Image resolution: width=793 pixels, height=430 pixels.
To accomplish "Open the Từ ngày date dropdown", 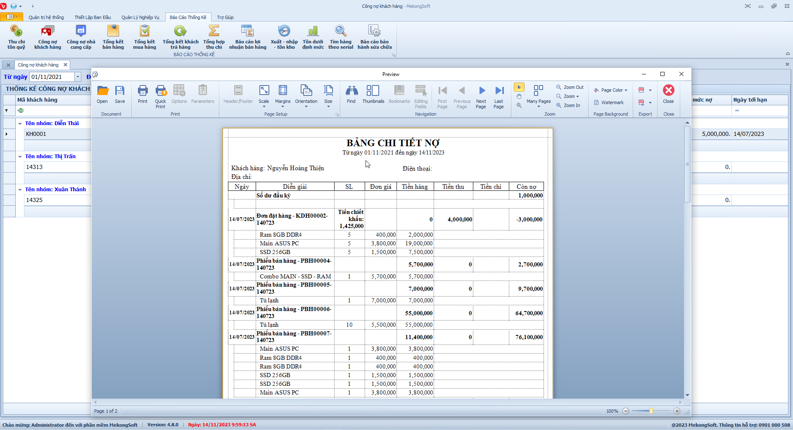I will (78, 77).
